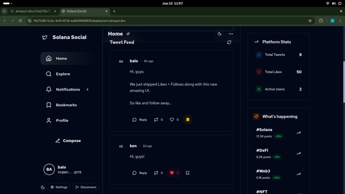Click the trend arrow beside #DeFi
This screenshot has height=194, width=345.
click(299, 153)
